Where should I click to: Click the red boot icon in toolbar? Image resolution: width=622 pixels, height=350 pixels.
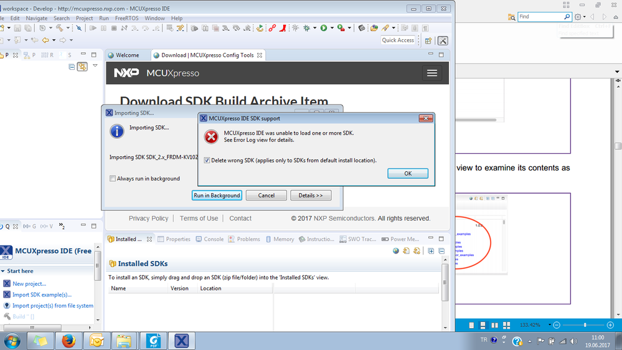tap(283, 28)
